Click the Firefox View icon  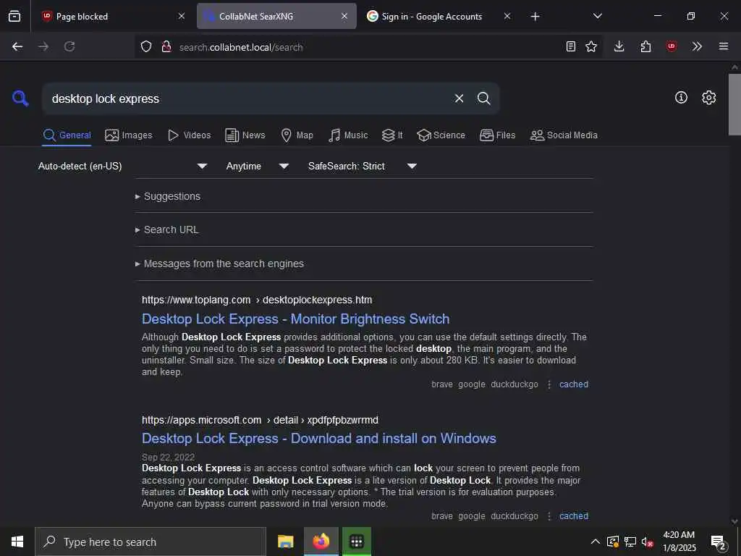point(14,16)
